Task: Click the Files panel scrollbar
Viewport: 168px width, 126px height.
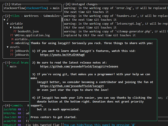Action: (62, 20)
